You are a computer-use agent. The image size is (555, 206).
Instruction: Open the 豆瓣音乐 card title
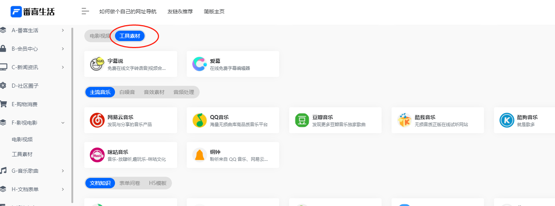pyautogui.click(x=323, y=117)
